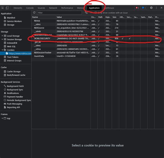Sort cookies by the Value column header
The image size is (164, 158).
click(x=73, y=17)
